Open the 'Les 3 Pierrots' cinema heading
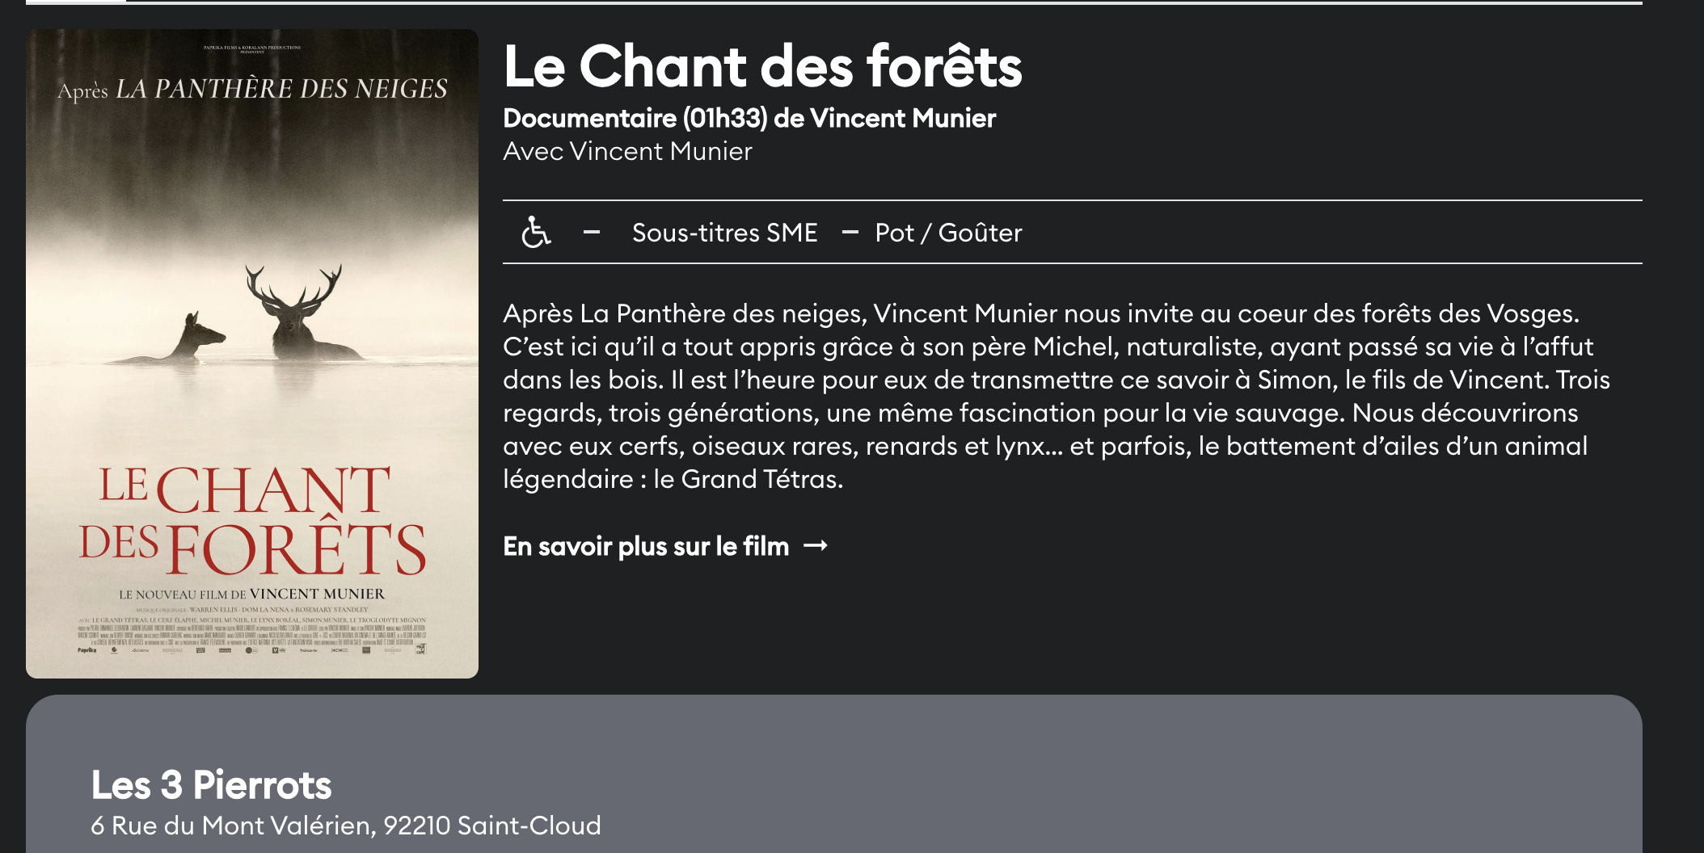Viewport: 1704px width, 853px height. coord(211,784)
